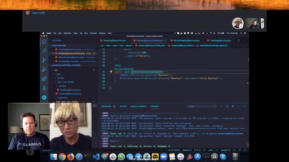This screenshot has width=289, height=162.
Task: Open GreetingService.java under service folder
Action: (x=70, y=90)
